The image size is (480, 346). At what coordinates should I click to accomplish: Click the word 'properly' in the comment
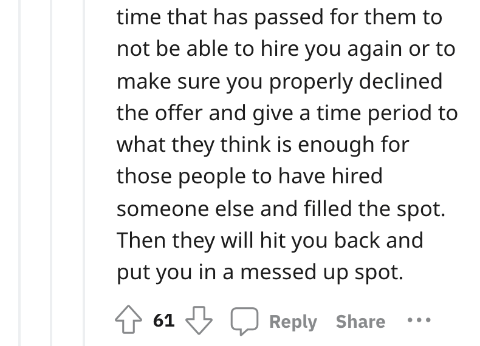pyautogui.click(x=310, y=83)
